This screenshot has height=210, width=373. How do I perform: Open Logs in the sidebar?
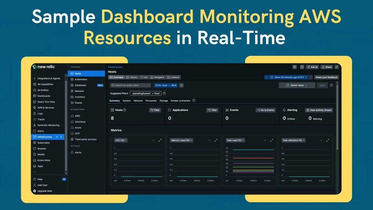(x=40, y=114)
